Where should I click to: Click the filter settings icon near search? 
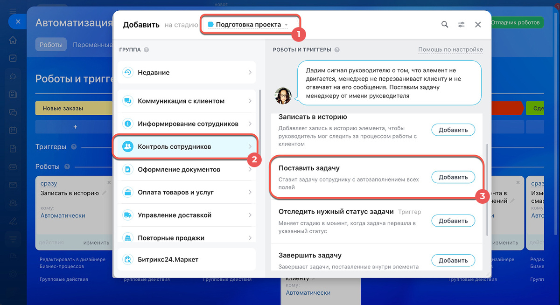point(461,24)
